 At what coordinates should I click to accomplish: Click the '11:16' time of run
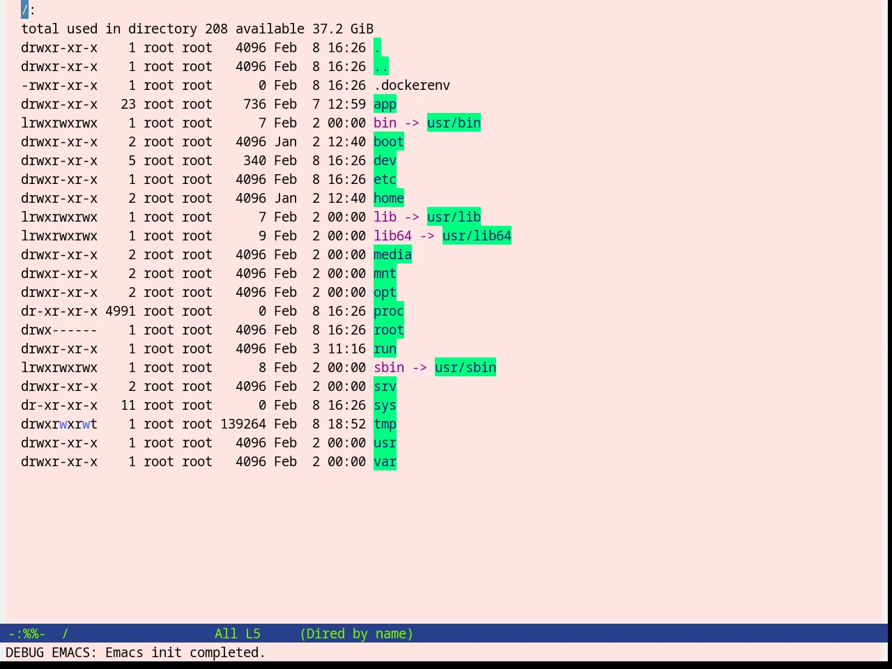click(x=346, y=349)
